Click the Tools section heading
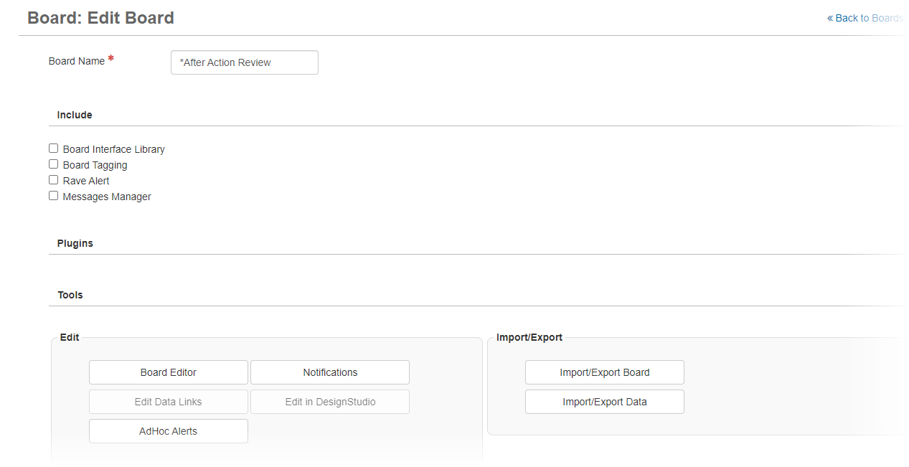The width and height of the screenshot is (909, 467). tap(70, 295)
